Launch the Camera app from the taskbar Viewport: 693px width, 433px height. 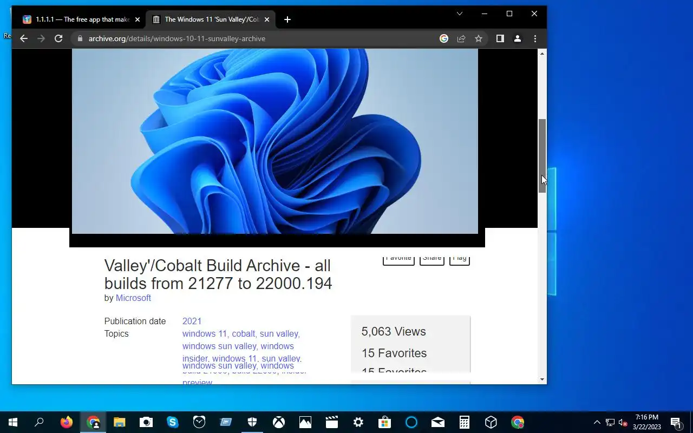pos(146,422)
